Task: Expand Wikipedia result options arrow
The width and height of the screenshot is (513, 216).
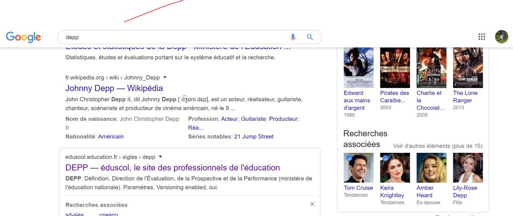Action: (165, 77)
